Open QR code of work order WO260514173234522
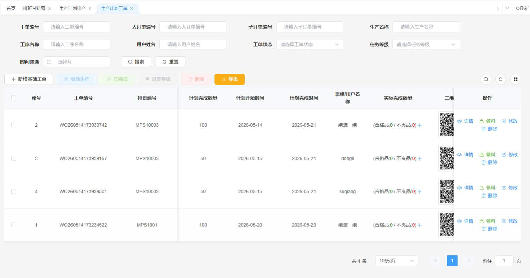Viewport: 530px width, 278px height. tap(446, 225)
